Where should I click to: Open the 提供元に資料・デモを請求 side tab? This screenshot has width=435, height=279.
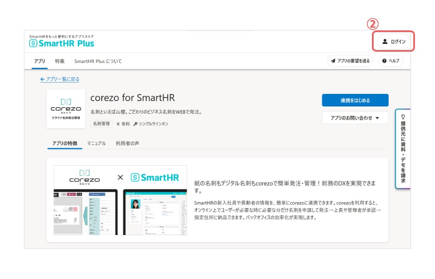pos(403,149)
